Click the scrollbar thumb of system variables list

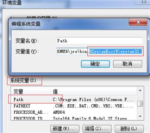140,104
